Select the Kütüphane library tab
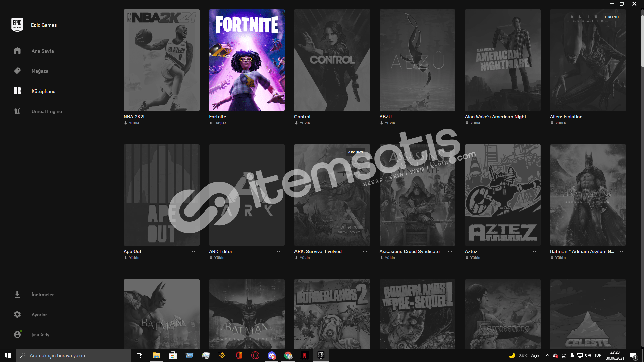 click(x=43, y=91)
